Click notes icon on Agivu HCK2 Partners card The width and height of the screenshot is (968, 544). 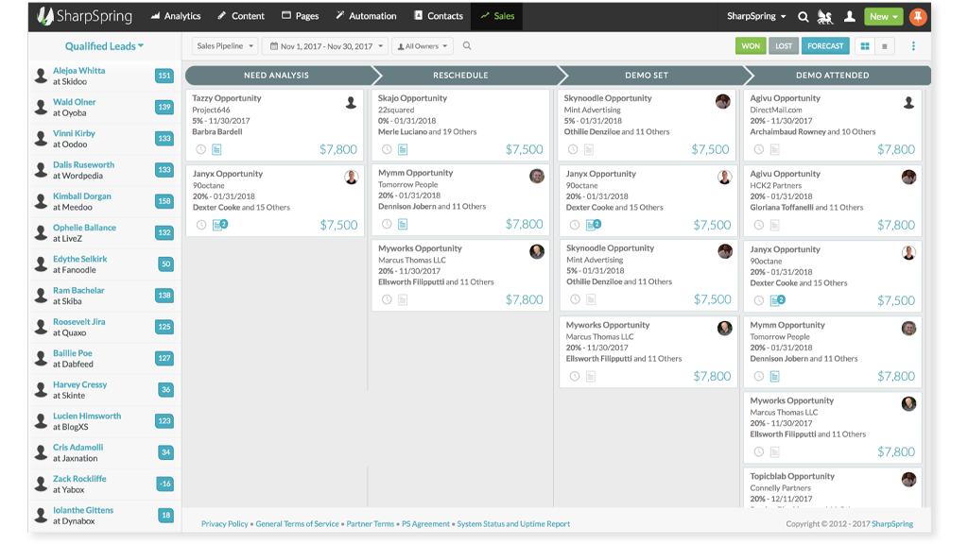click(775, 225)
